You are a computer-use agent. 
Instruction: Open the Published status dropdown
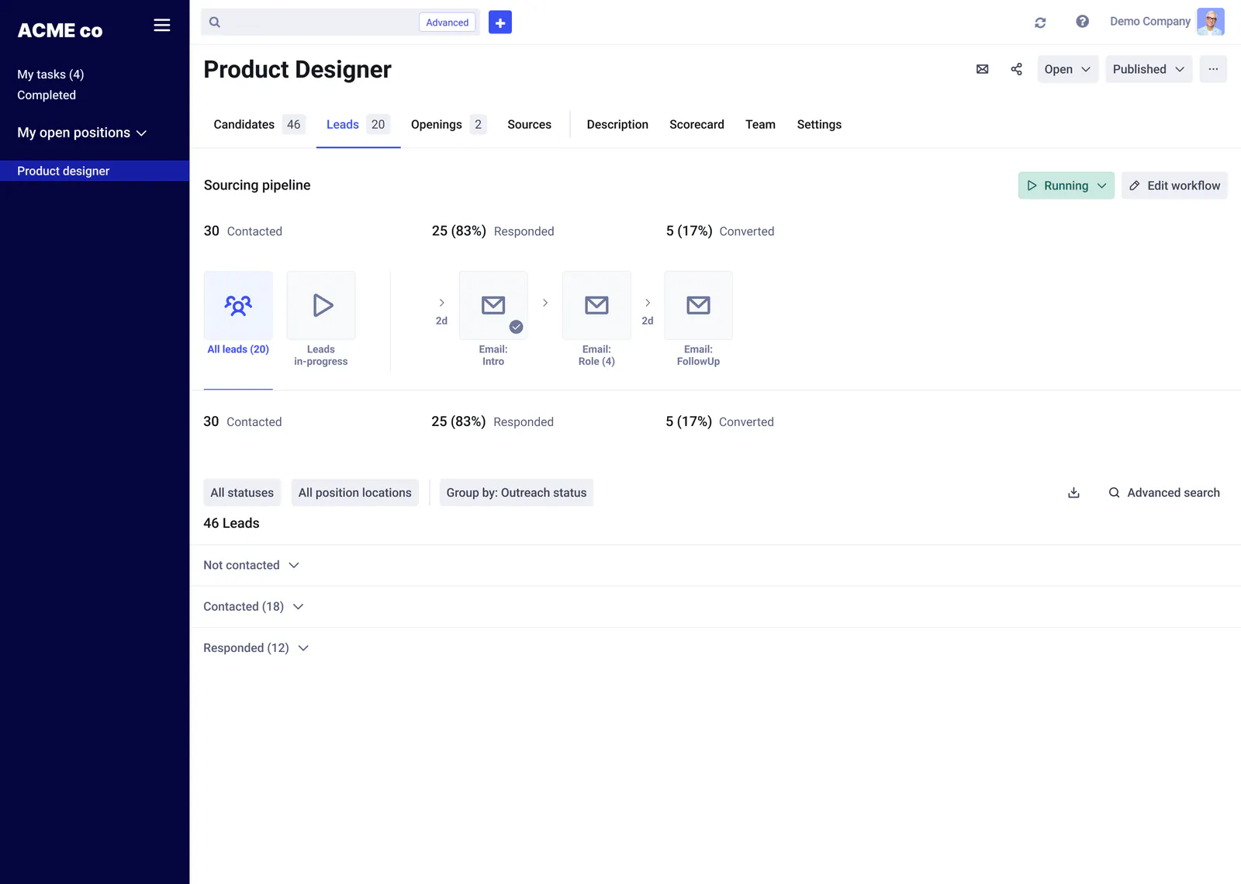click(1149, 69)
